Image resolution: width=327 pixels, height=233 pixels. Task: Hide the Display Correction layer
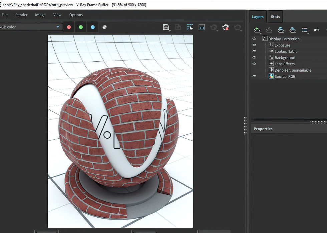(x=254, y=38)
